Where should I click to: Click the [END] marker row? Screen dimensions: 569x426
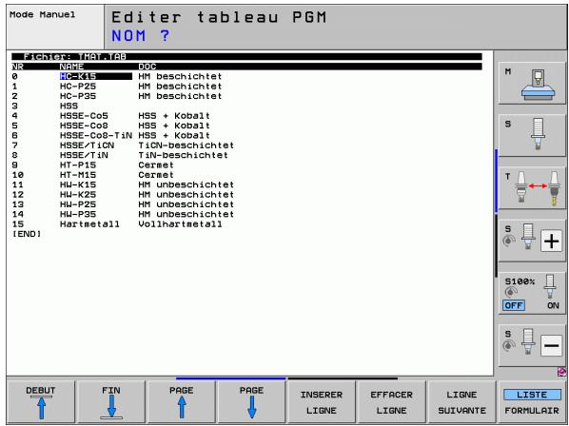pos(27,234)
